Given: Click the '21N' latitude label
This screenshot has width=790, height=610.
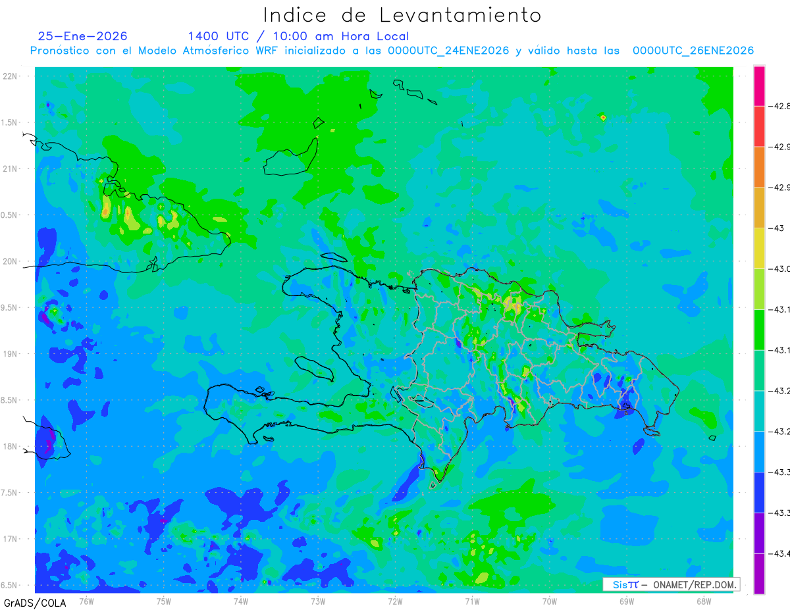Looking at the screenshot, I should [11, 169].
